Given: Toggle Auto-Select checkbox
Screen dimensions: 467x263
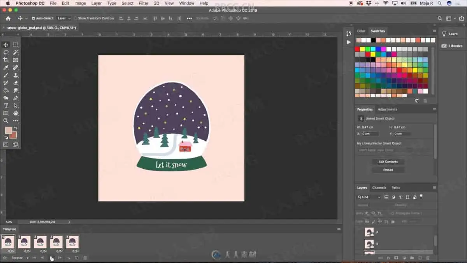Looking at the screenshot, I should [33, 18].
